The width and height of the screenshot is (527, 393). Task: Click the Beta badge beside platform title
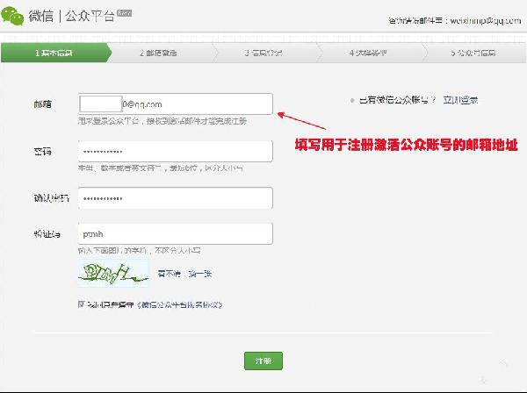(124, 13)
